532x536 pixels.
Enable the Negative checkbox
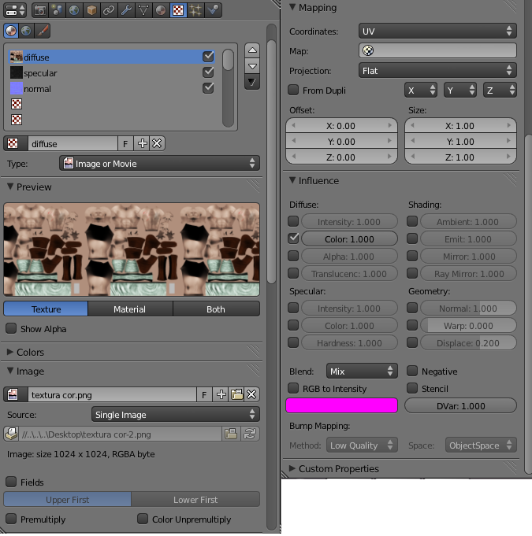coord(412,371)
